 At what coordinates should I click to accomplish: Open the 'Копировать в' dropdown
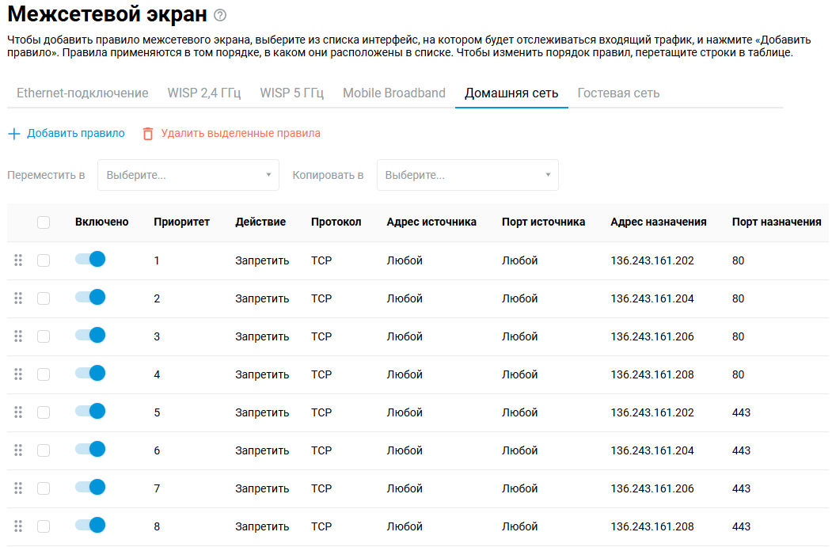tap(467, 175)
